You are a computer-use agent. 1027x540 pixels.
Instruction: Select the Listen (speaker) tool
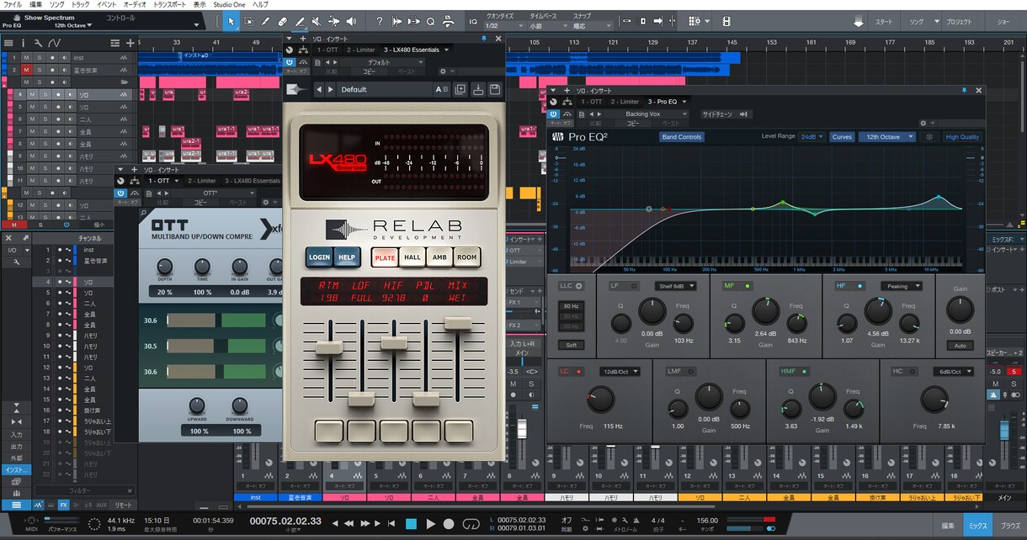point(351,21)
